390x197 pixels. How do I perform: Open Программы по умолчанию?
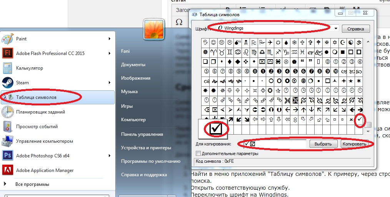point(151,161)
